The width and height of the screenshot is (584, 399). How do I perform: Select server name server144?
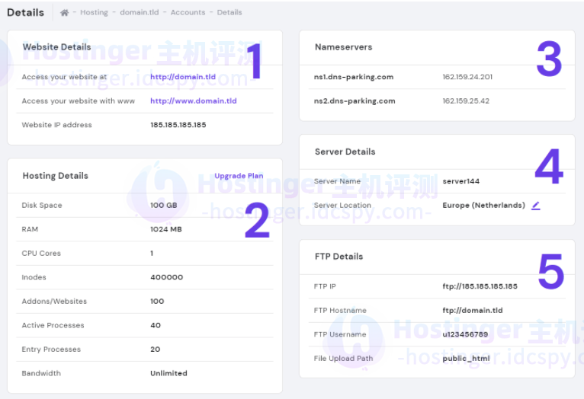[460, 181]
